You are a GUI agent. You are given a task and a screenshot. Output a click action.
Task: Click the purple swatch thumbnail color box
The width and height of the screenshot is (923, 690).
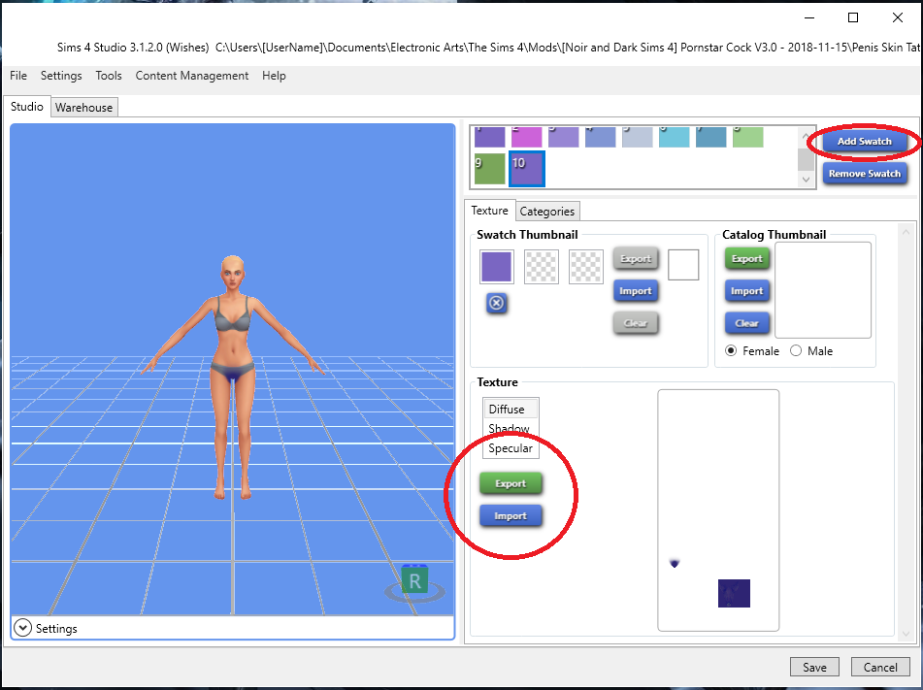click(x=497, y=267)
